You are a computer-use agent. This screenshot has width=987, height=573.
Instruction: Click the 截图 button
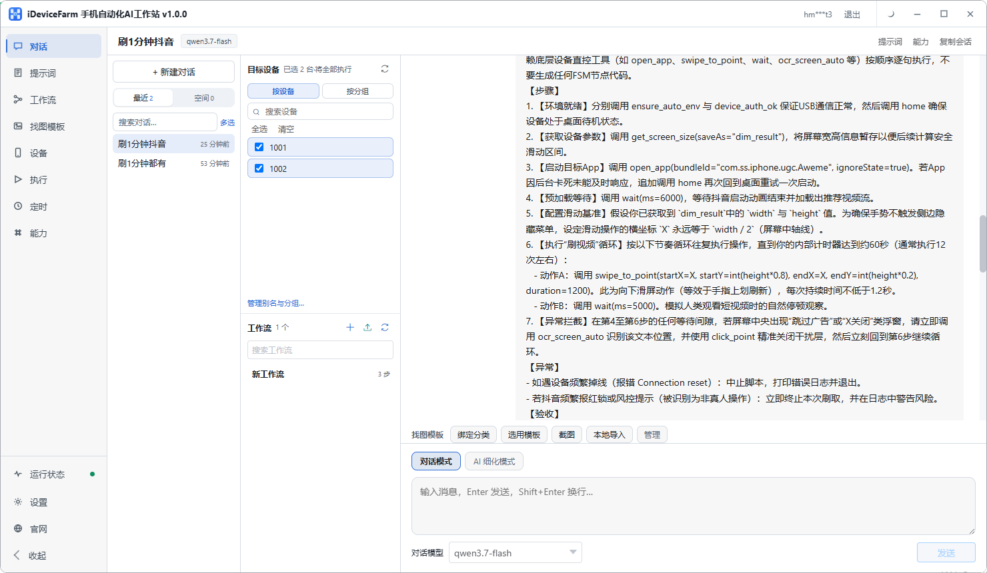click(x=567, y=434)
